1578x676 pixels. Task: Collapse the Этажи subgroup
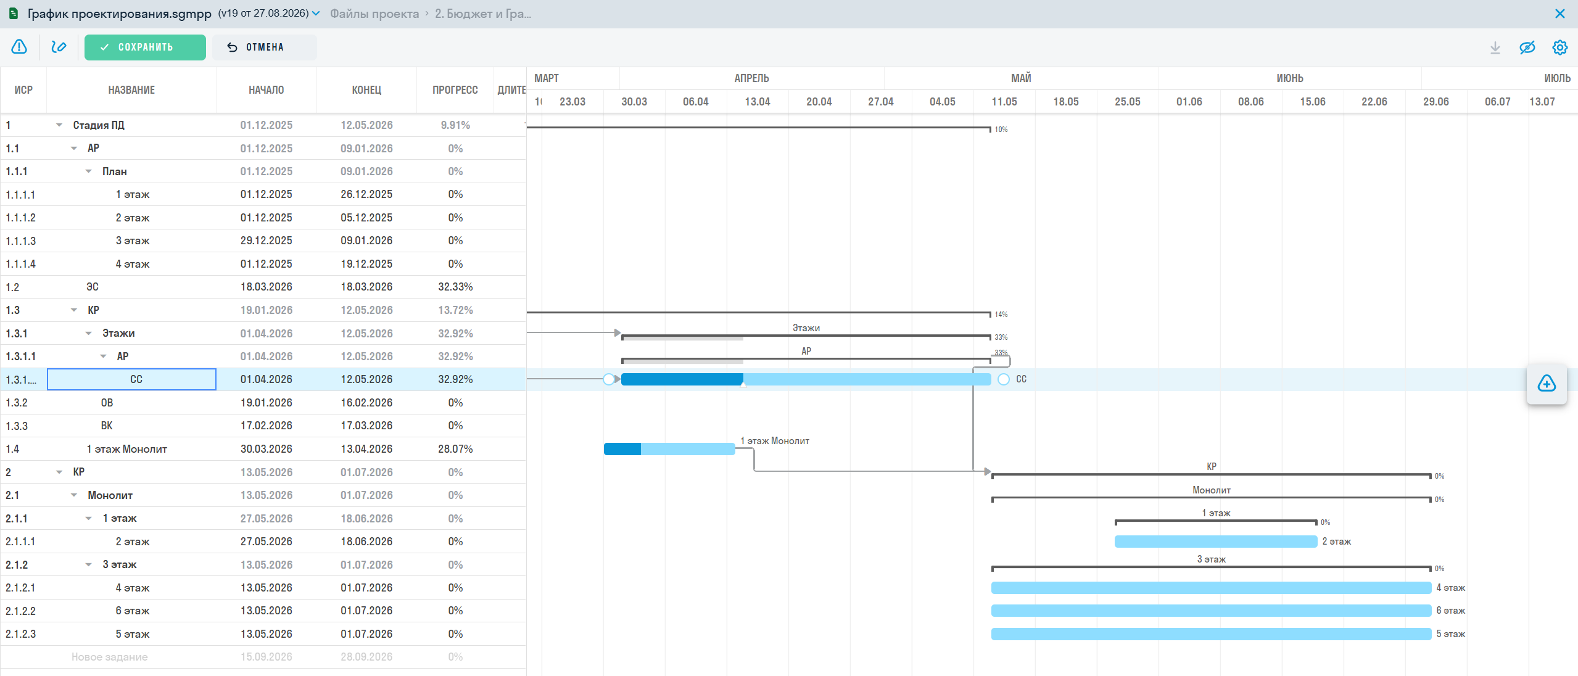[x=89, y=333]
